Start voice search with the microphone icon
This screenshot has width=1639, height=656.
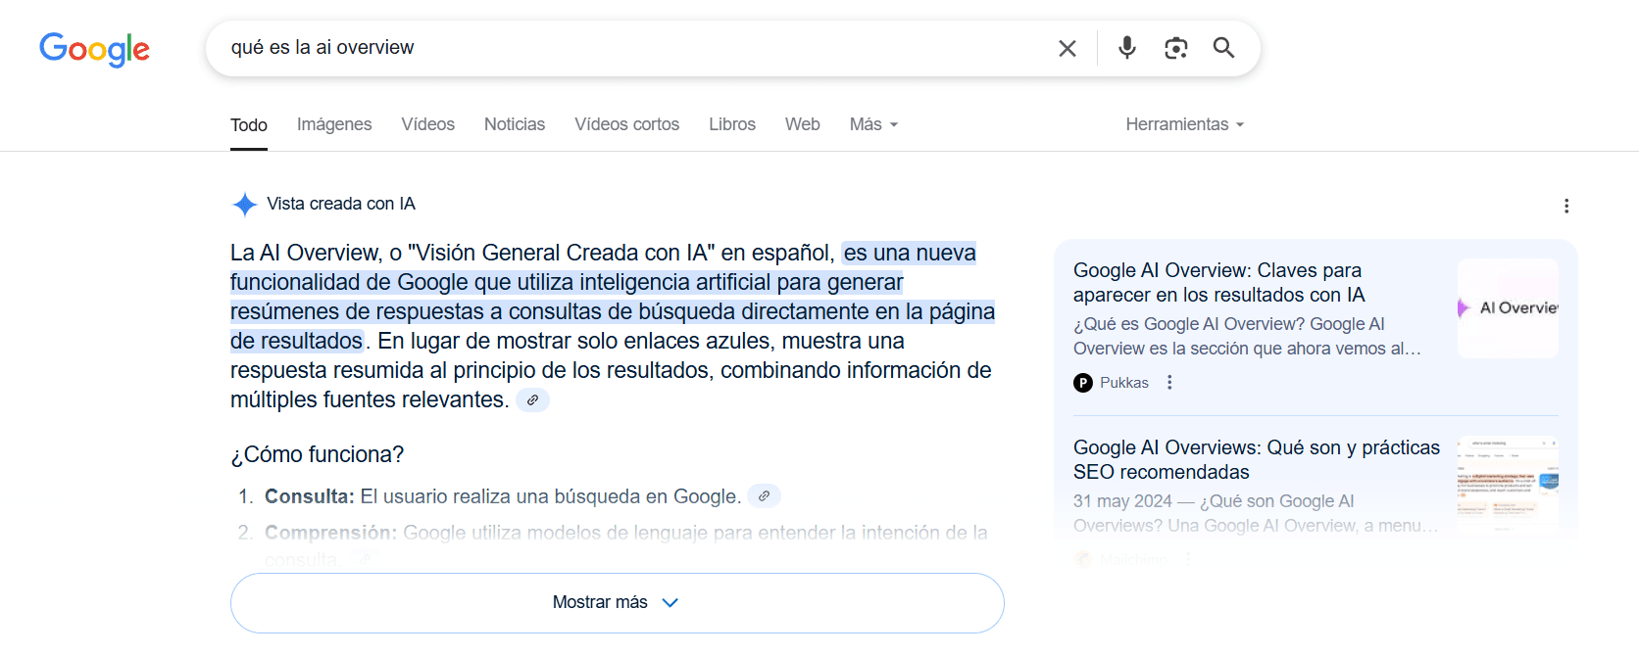1127,47
